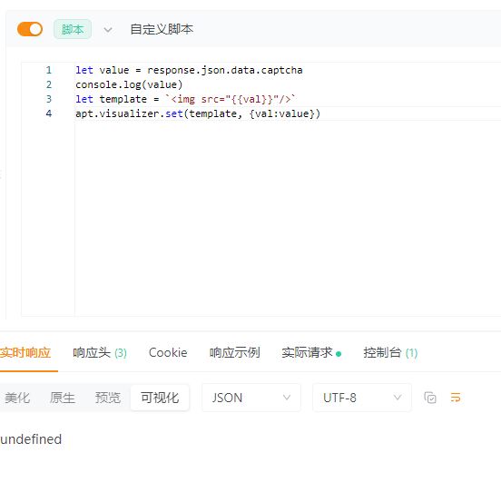The image size is (501, 492).
Task: Click code line 1 with response.json.data.captcha
Action: (x=189, y=70)
